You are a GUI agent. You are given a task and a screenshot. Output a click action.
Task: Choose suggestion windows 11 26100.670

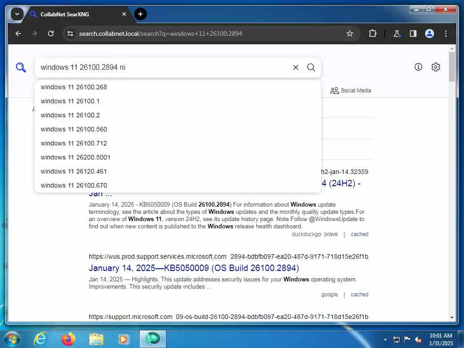178,185
